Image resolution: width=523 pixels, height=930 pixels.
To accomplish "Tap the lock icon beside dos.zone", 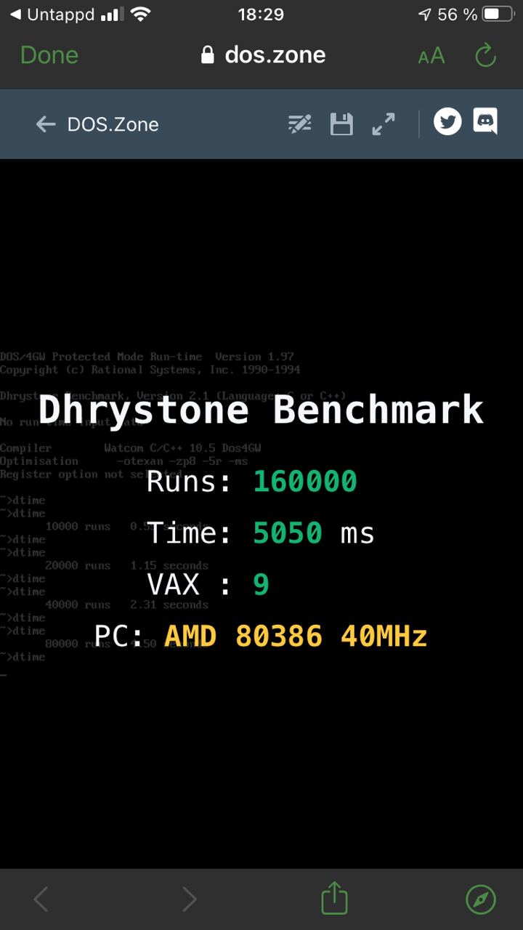I will 208,55.
